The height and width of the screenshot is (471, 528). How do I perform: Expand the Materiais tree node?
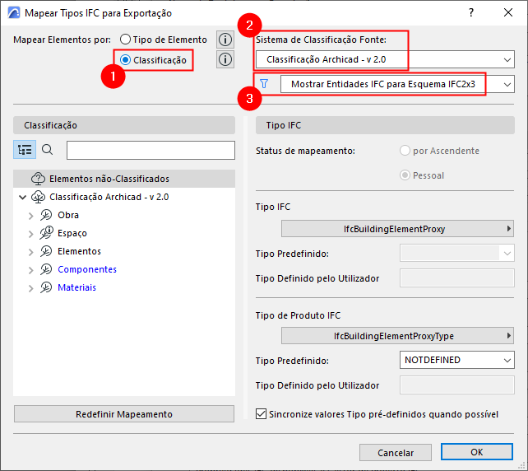pos(31,288)
